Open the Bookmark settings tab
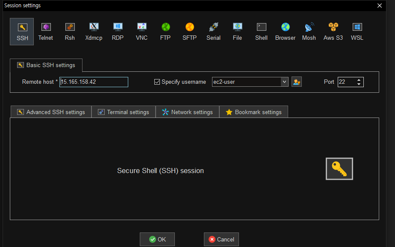This screenshot has width=395, height=247. [254, 112]
